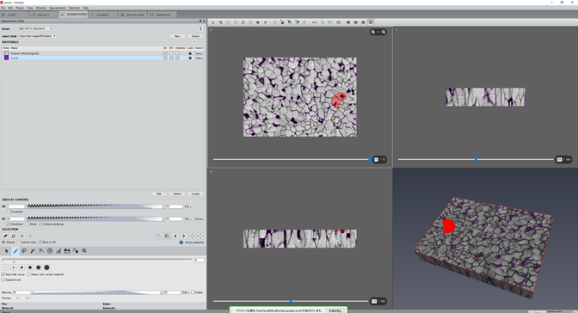
Task: Tick the Masking Enable checkbox
Action: tap(193, 292)
